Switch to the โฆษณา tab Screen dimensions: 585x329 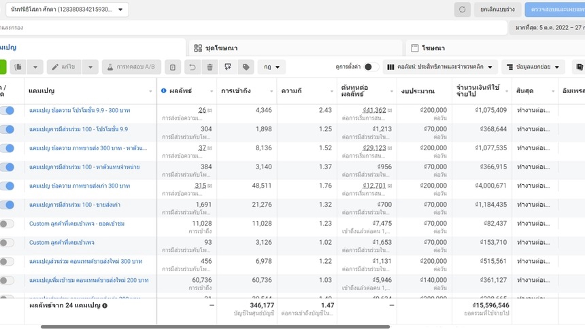[x=433, y=48]
